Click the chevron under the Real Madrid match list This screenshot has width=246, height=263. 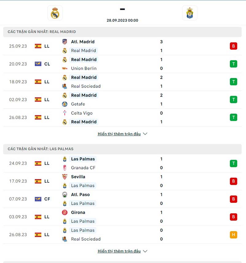coord(145,134)
